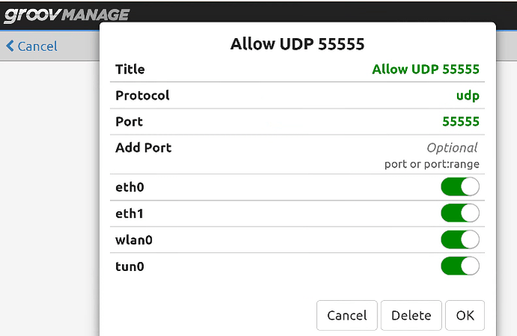Switch off the tun0 interface toggle

pyautogui.click(x=459, y=266)
